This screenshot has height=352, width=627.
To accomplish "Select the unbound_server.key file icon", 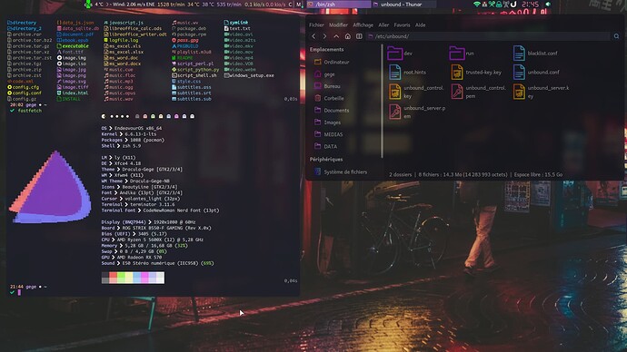I will pyautogui.click(x=519, y=92).
